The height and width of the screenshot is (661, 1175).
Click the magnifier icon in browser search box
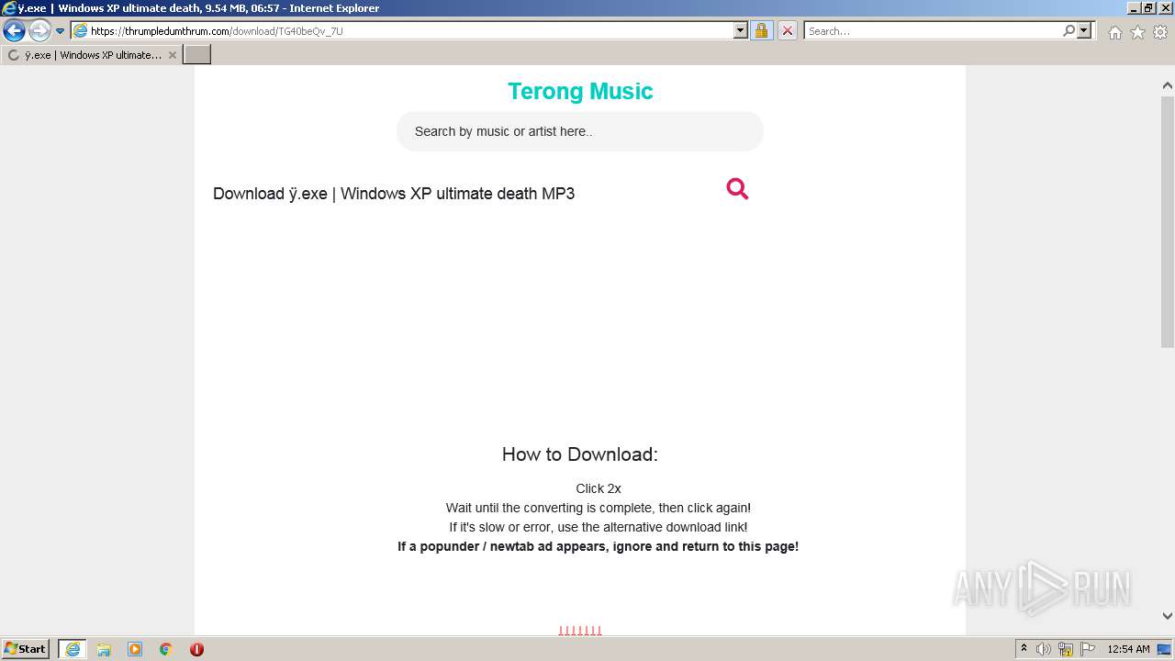(1069, 31)
